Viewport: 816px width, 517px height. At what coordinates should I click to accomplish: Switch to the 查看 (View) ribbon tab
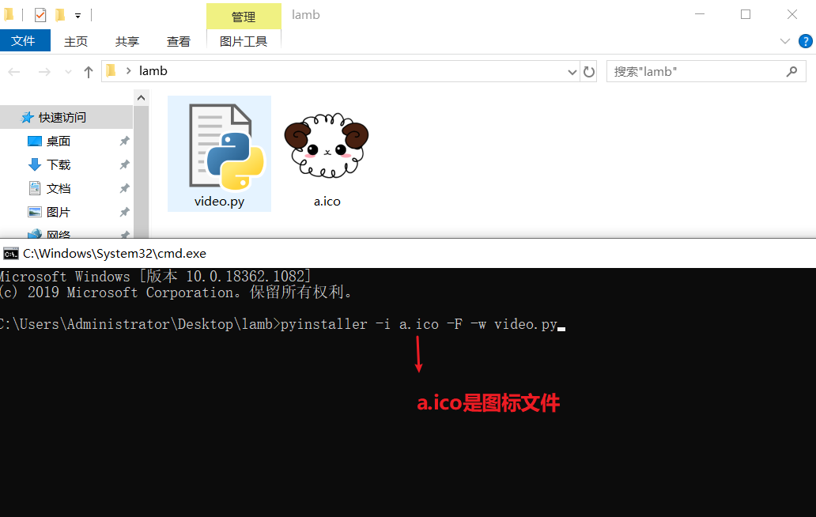click(179, 41)
